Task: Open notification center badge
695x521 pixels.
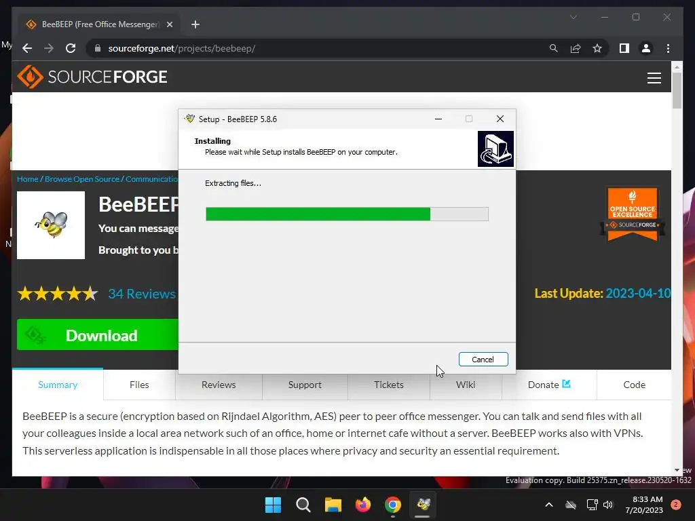Action: click(x=676, y=505)
